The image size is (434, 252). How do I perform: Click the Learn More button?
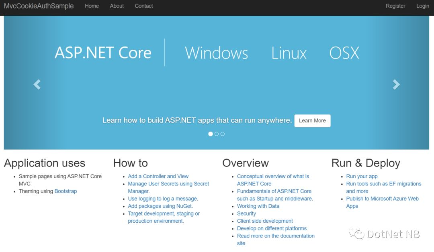(312, 121)
